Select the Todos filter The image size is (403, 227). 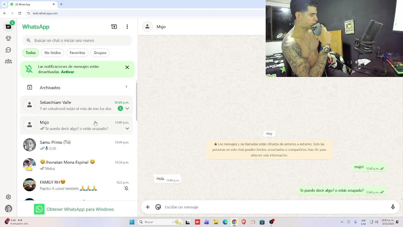(x=31, y=53)
